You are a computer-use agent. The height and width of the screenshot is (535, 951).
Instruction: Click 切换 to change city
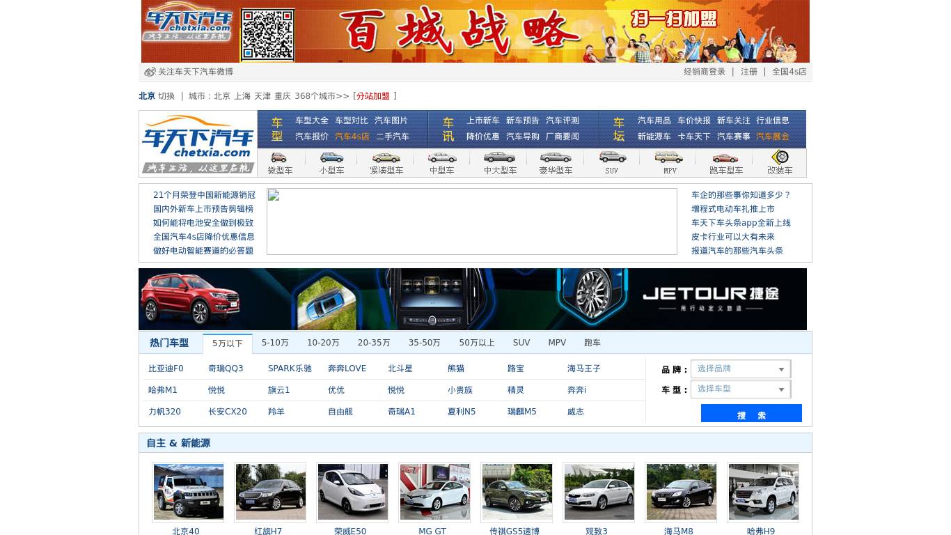[166, 96]
